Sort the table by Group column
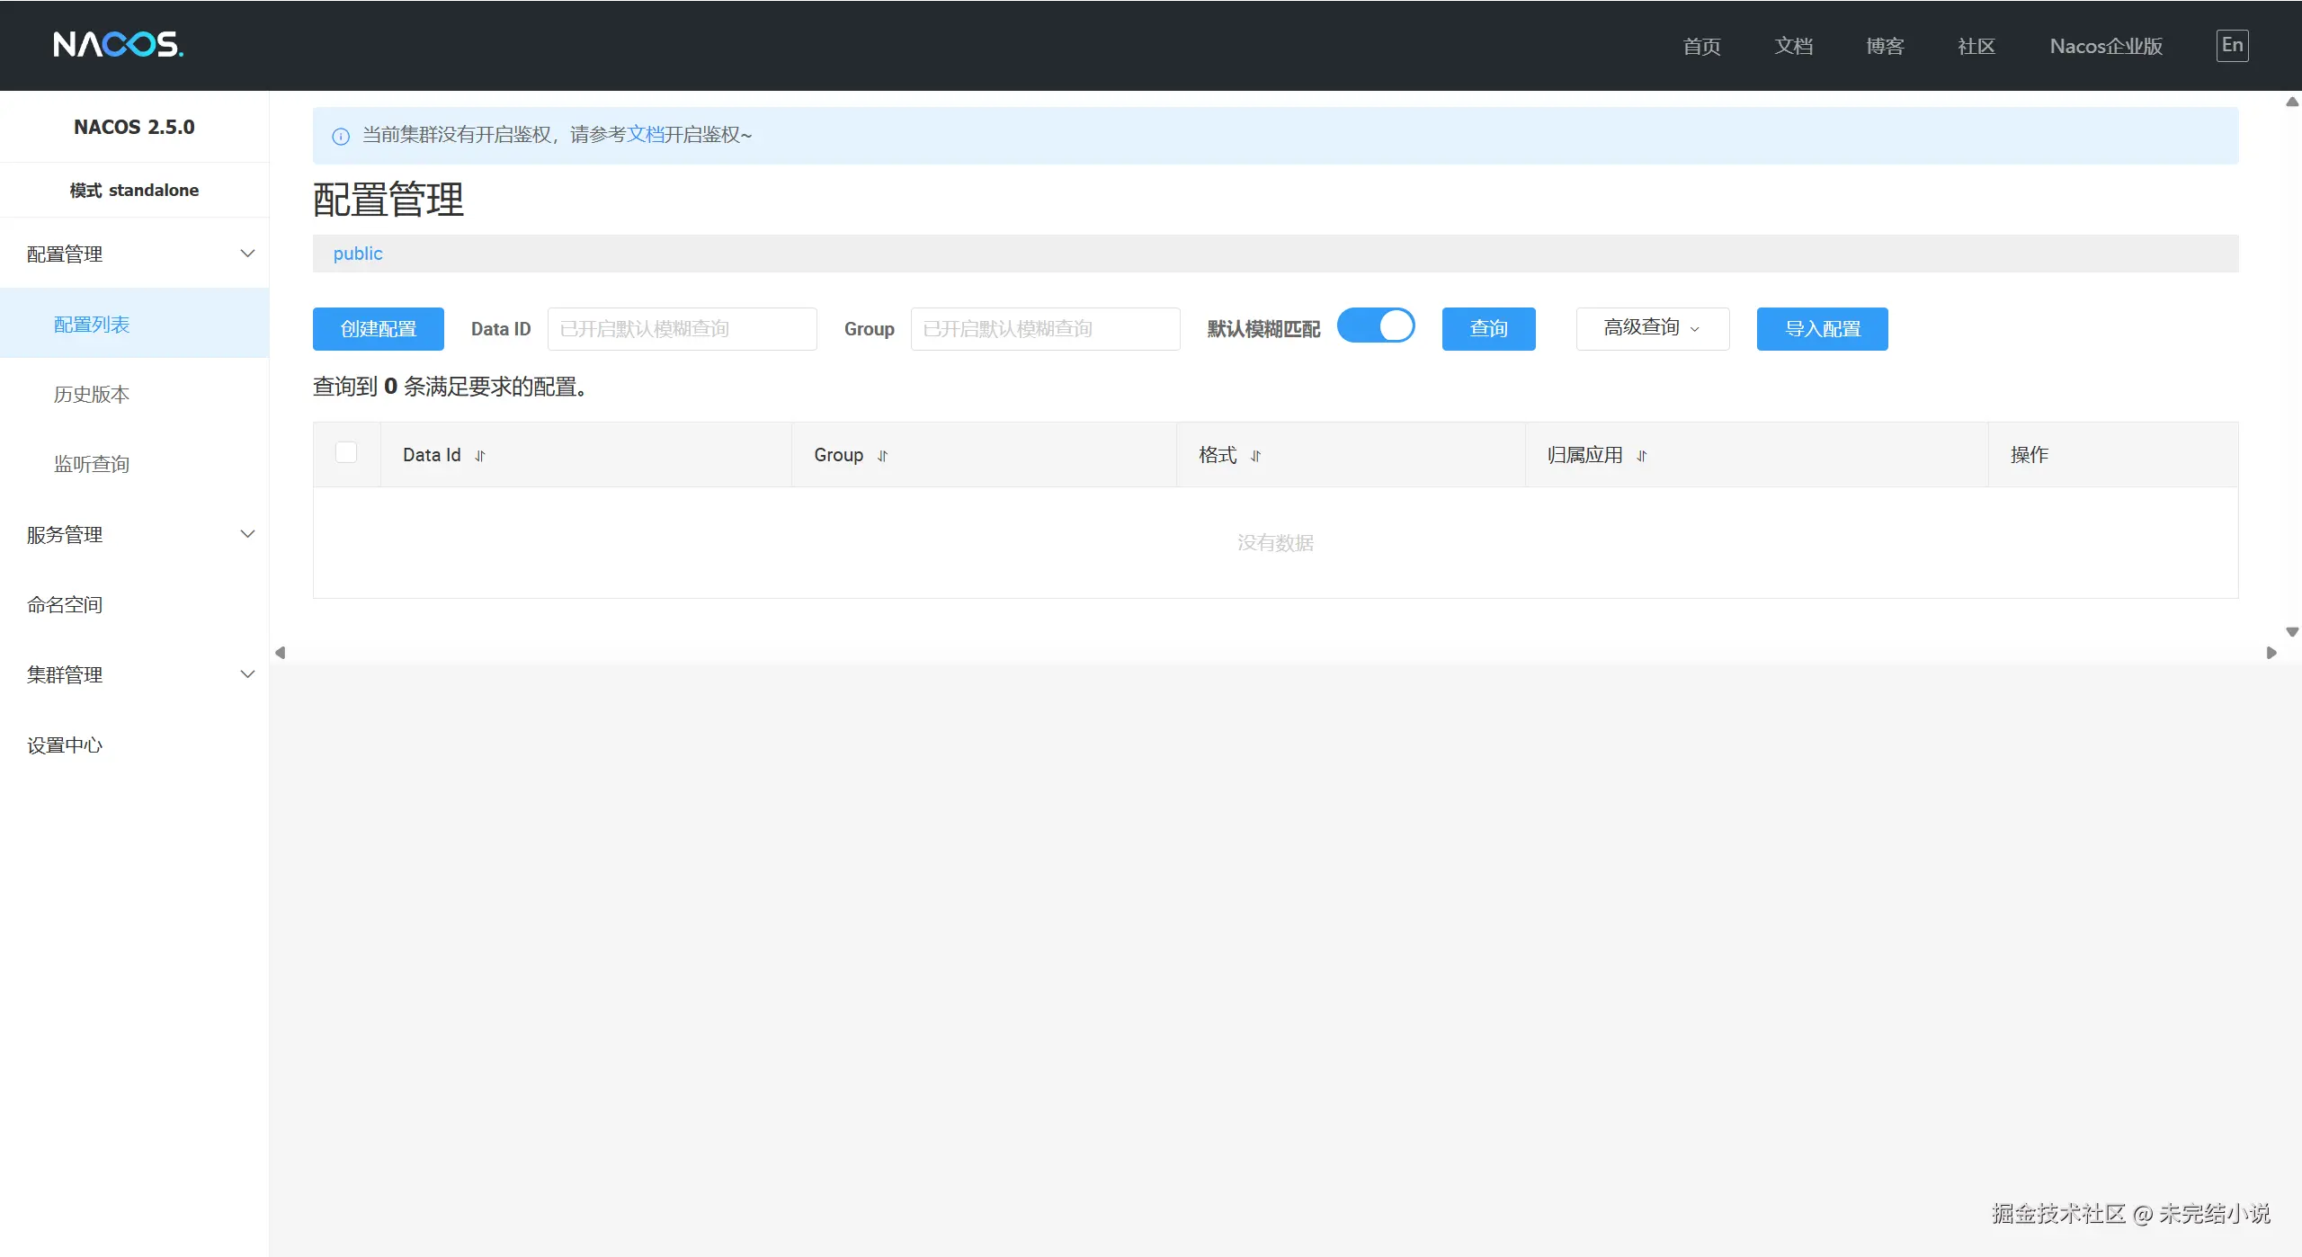 [882, 456]
